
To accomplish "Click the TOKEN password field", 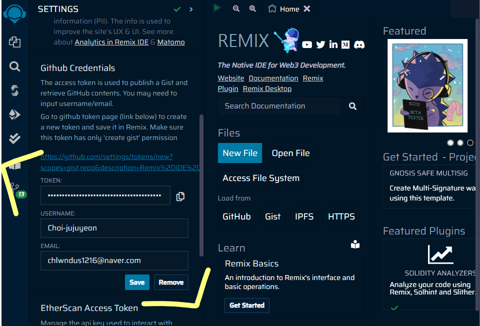I will coord(105,195).
